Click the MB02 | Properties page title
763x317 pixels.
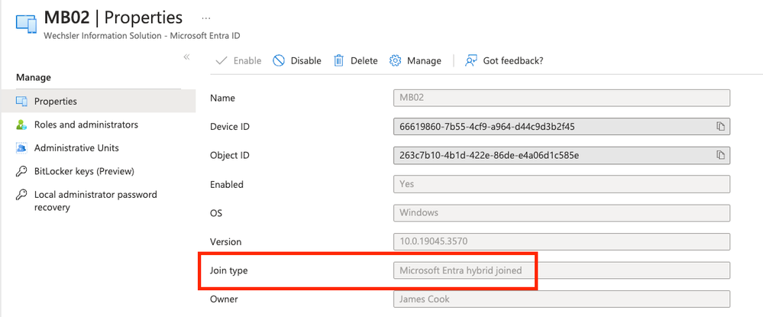point(113,18)
